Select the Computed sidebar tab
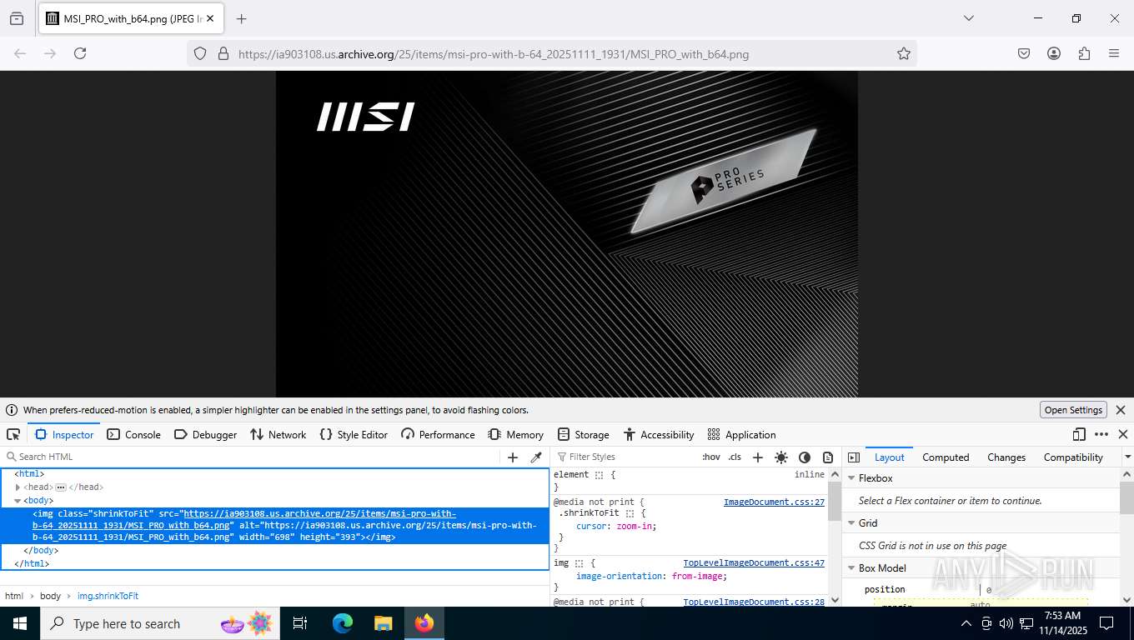 pos(946,457)
